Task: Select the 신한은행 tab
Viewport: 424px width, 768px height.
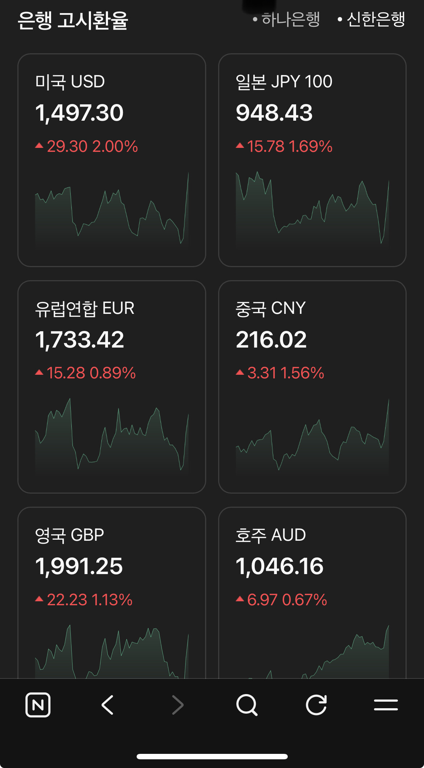Action: 372,19
